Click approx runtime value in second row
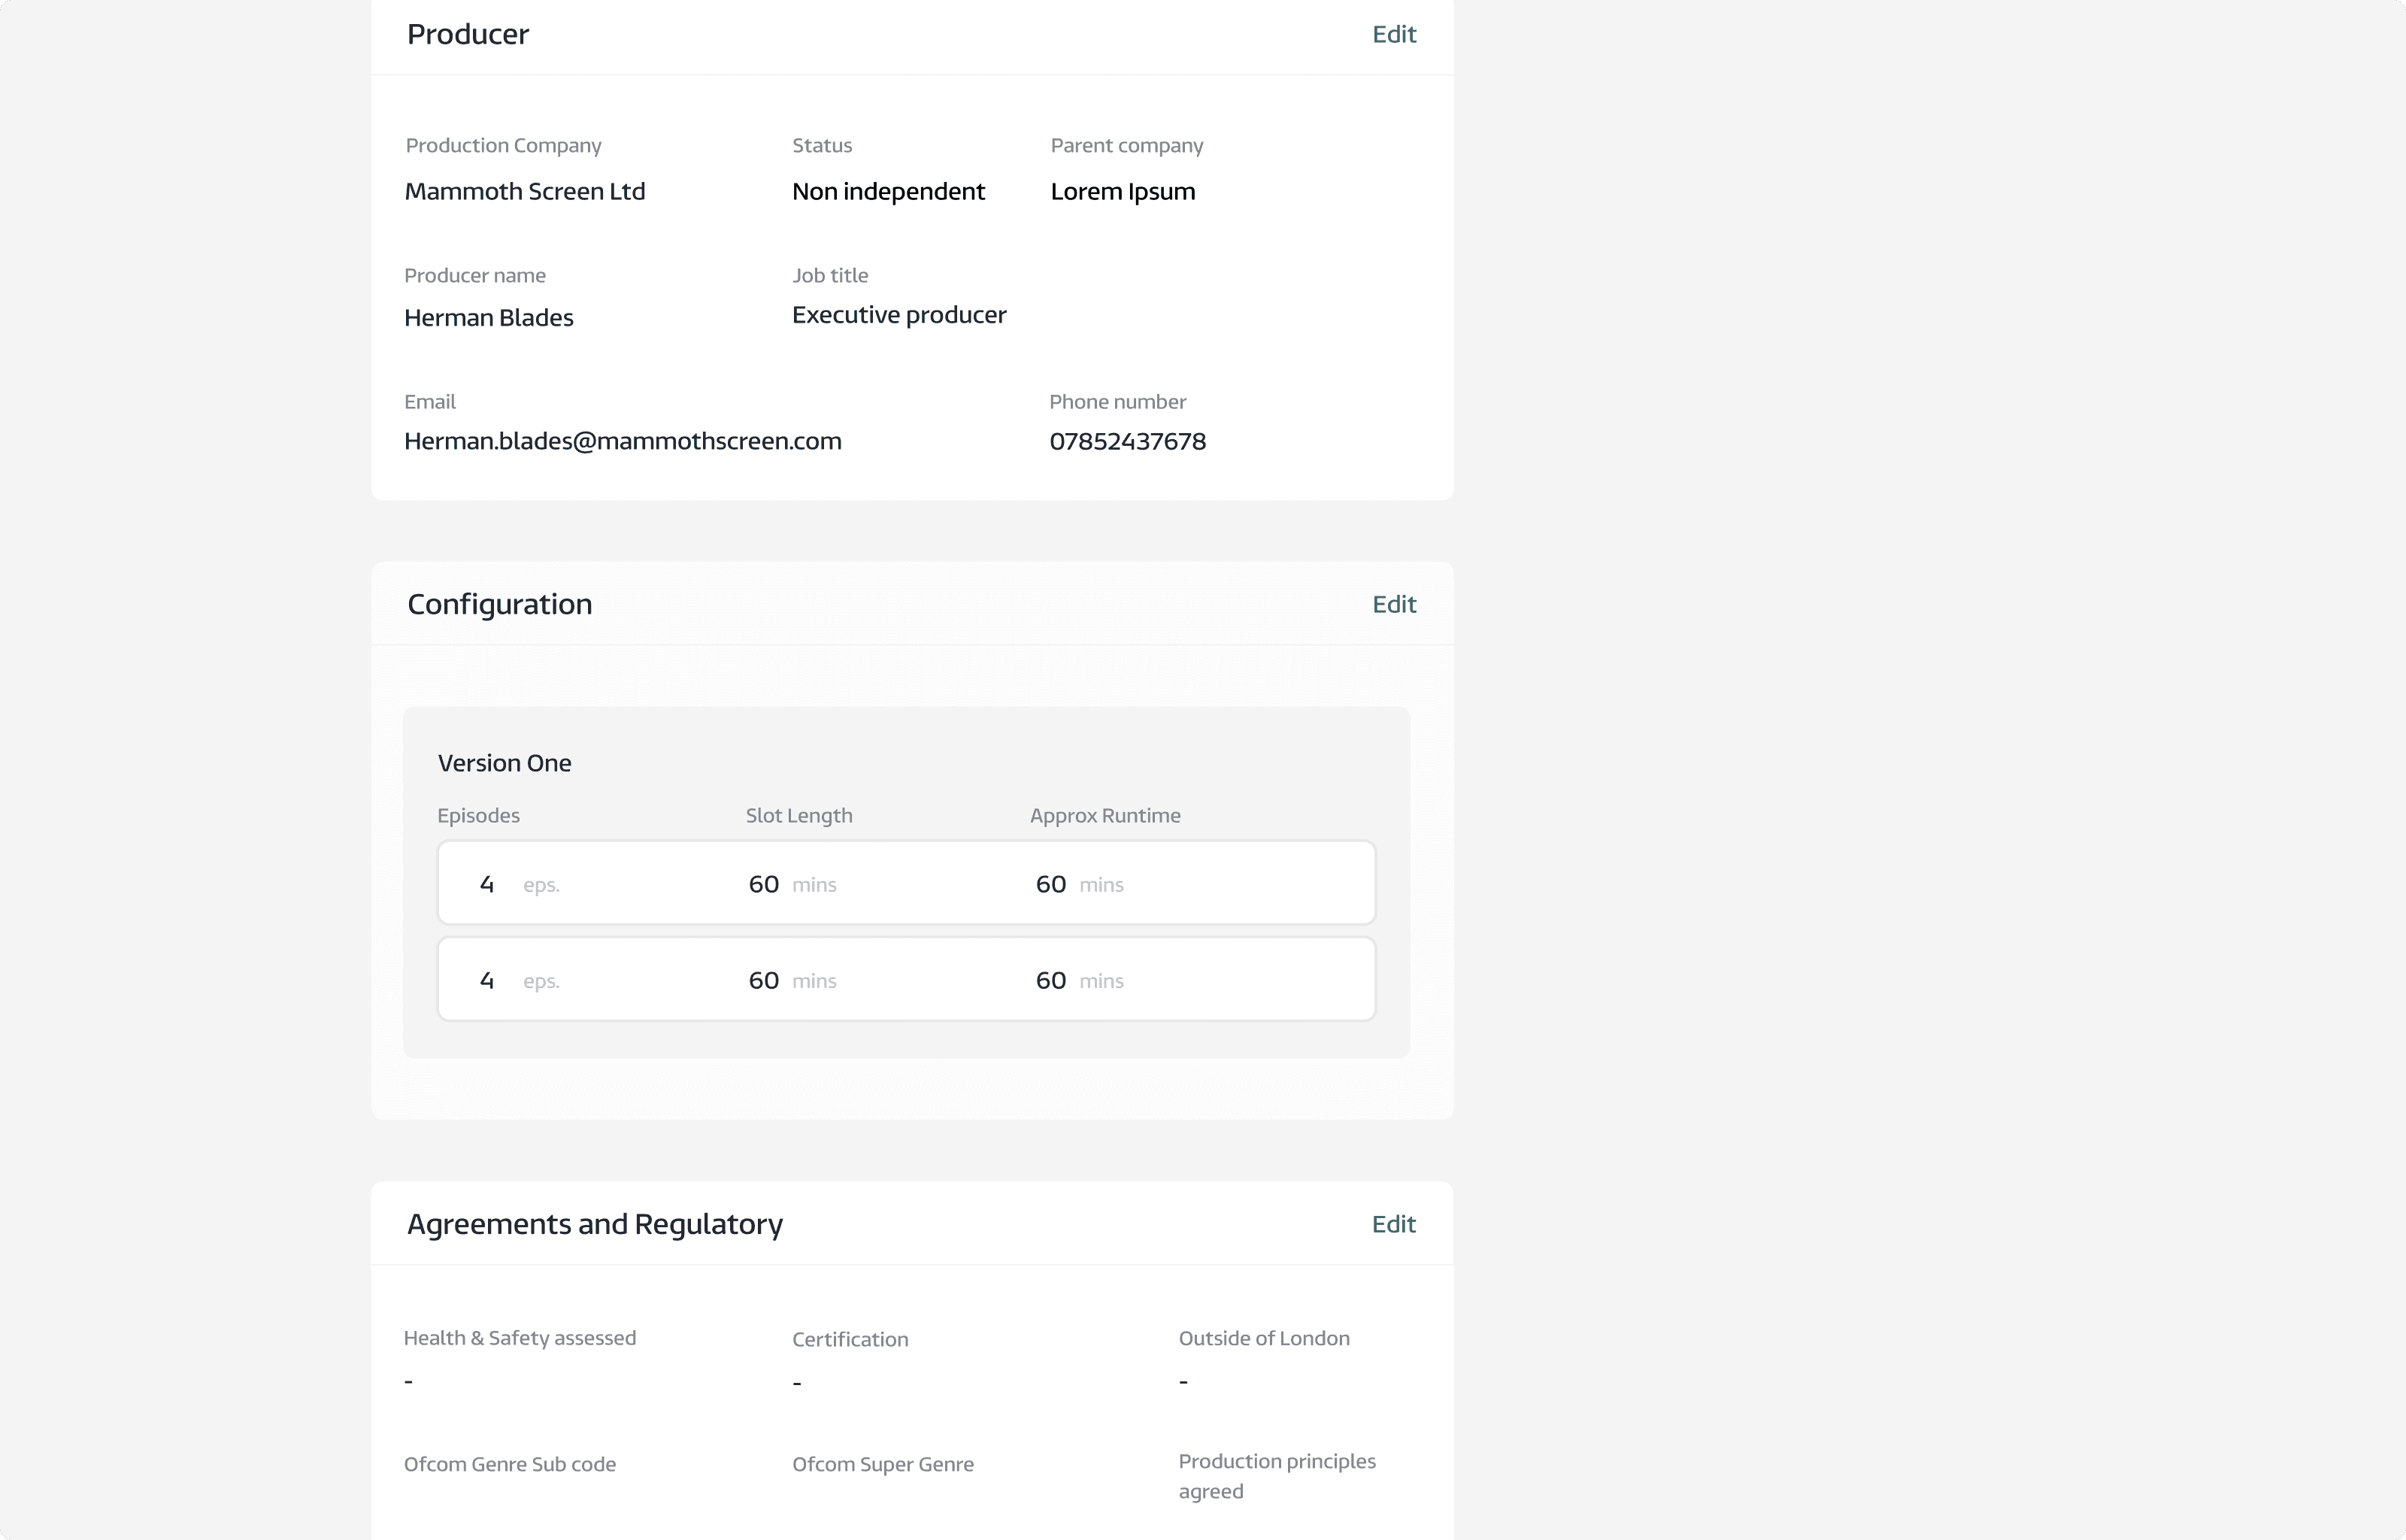Viewport: 2406px width, 1540px height. (x=1050, y=980)
